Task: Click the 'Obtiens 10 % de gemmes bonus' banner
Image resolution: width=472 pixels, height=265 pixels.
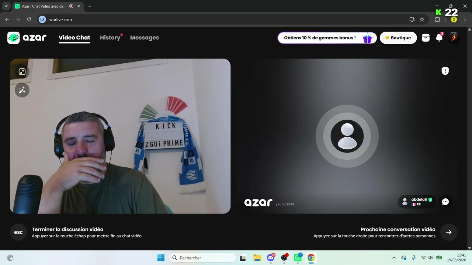Action: pos(327,38)
